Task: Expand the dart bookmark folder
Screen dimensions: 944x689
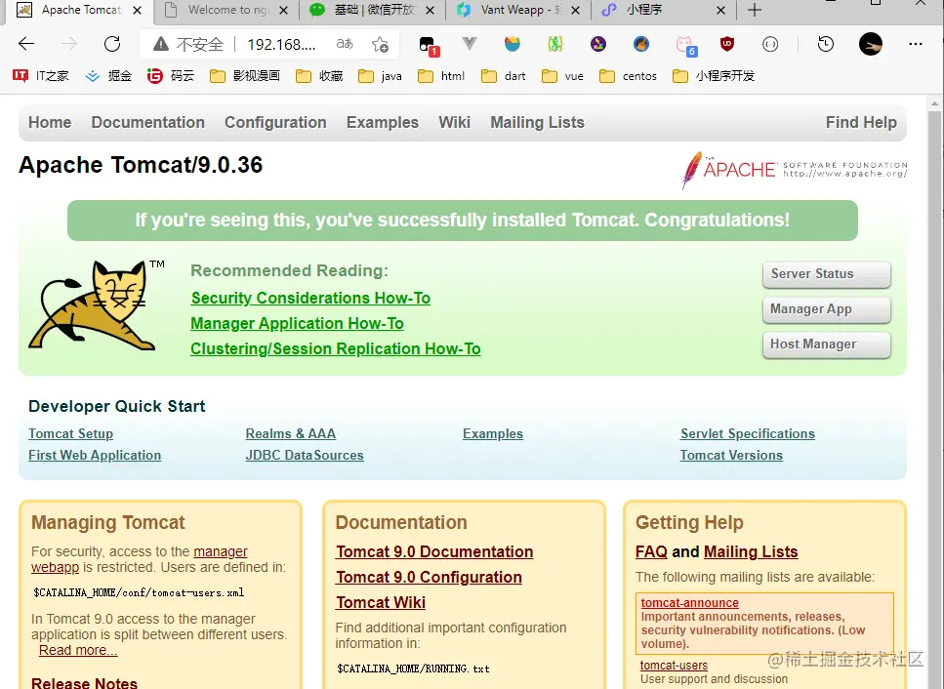Action: point(504,76)
